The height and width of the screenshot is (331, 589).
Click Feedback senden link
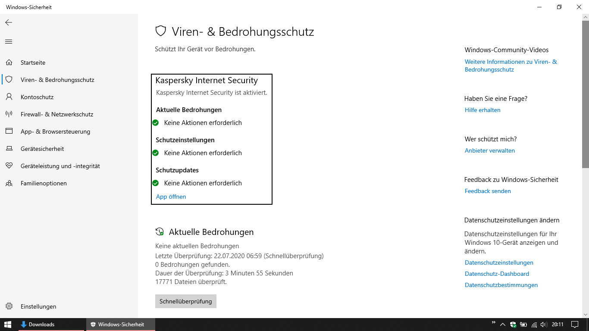pos(488,191)
